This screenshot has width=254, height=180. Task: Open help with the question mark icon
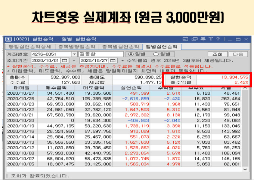pyautogui.click(x=217, y=39)
